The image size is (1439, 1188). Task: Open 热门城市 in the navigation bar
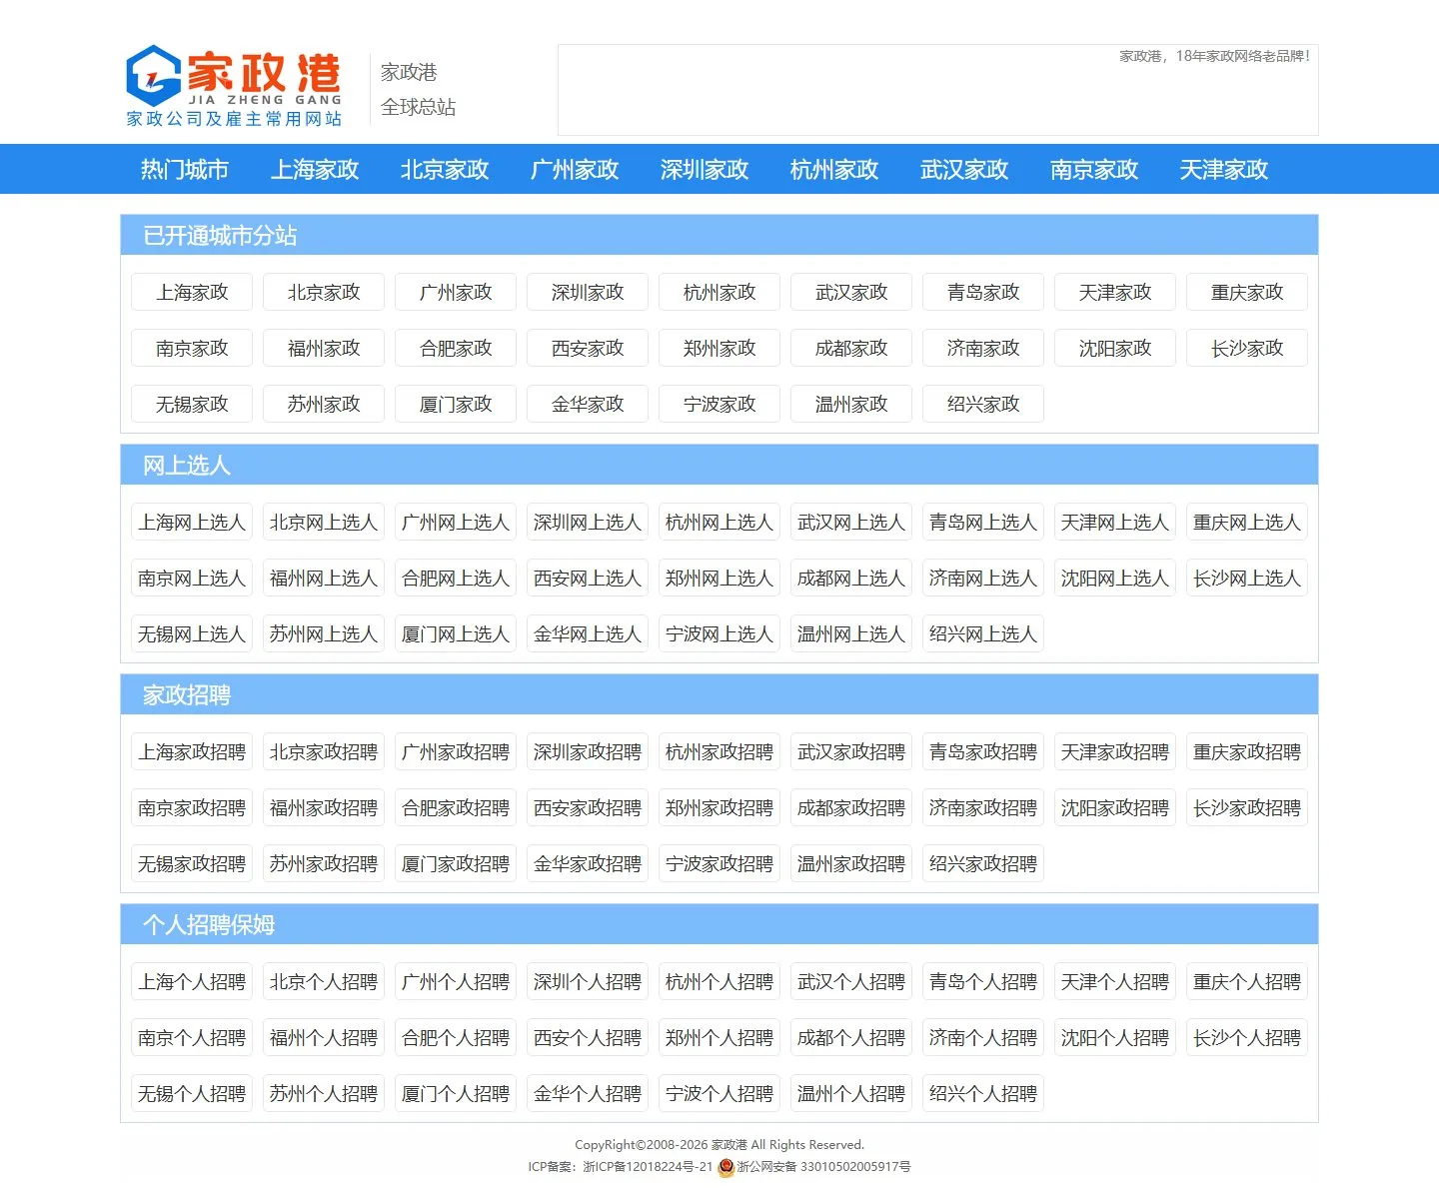(185, 170)
